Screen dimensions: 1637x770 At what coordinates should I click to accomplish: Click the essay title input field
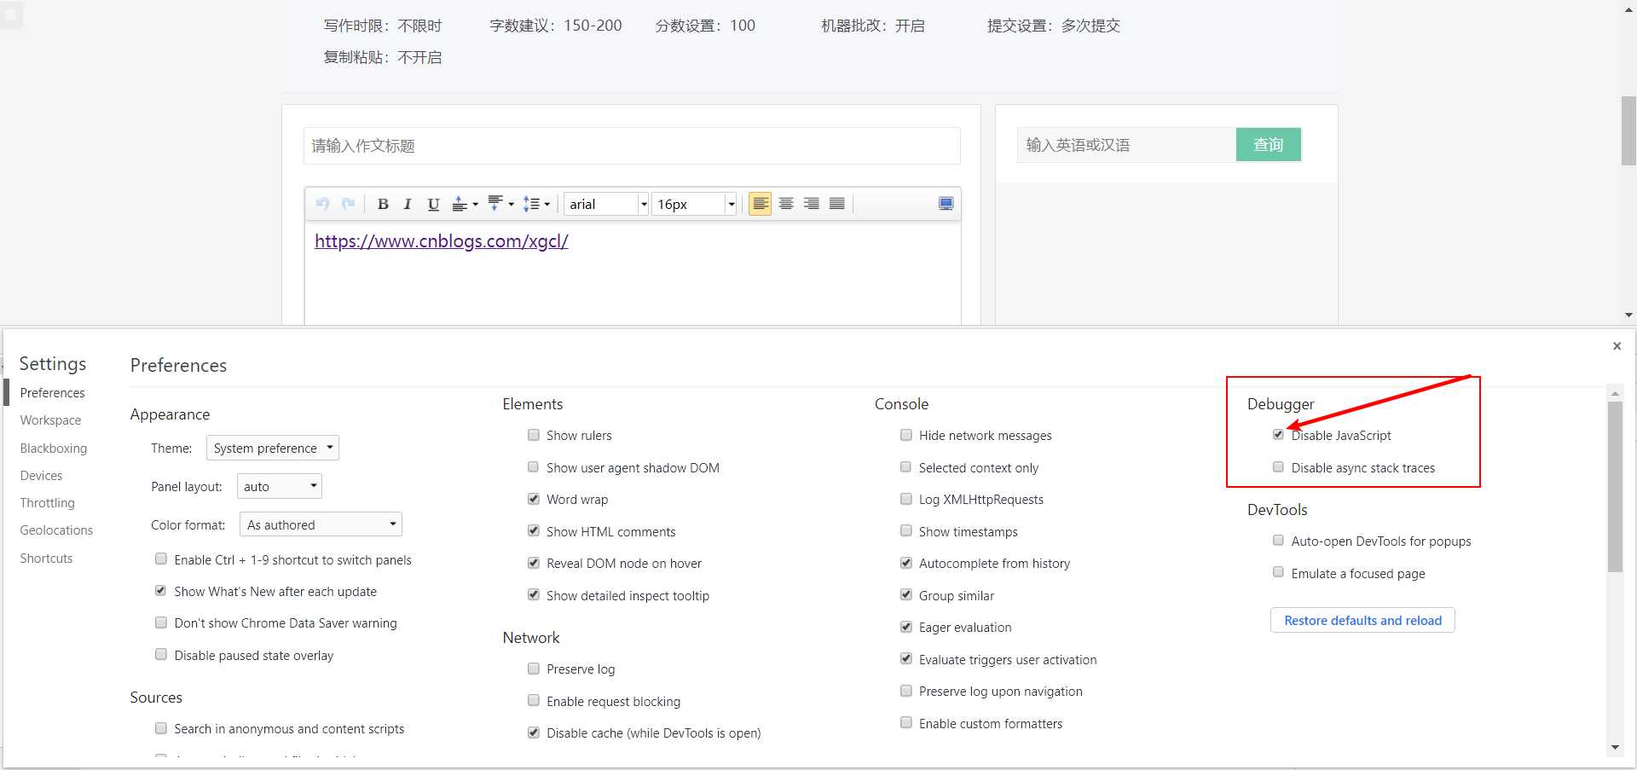632,146
